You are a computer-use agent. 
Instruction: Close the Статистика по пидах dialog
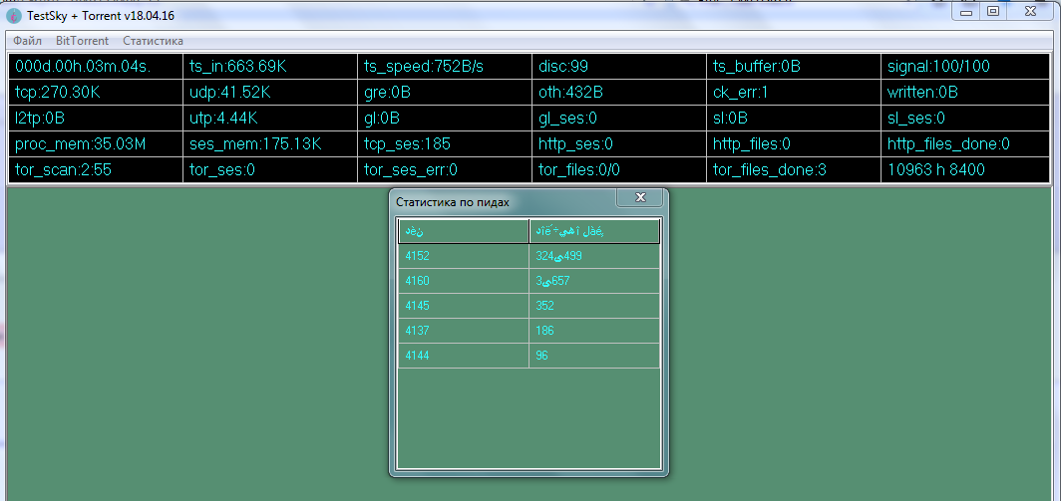point(639,198)
